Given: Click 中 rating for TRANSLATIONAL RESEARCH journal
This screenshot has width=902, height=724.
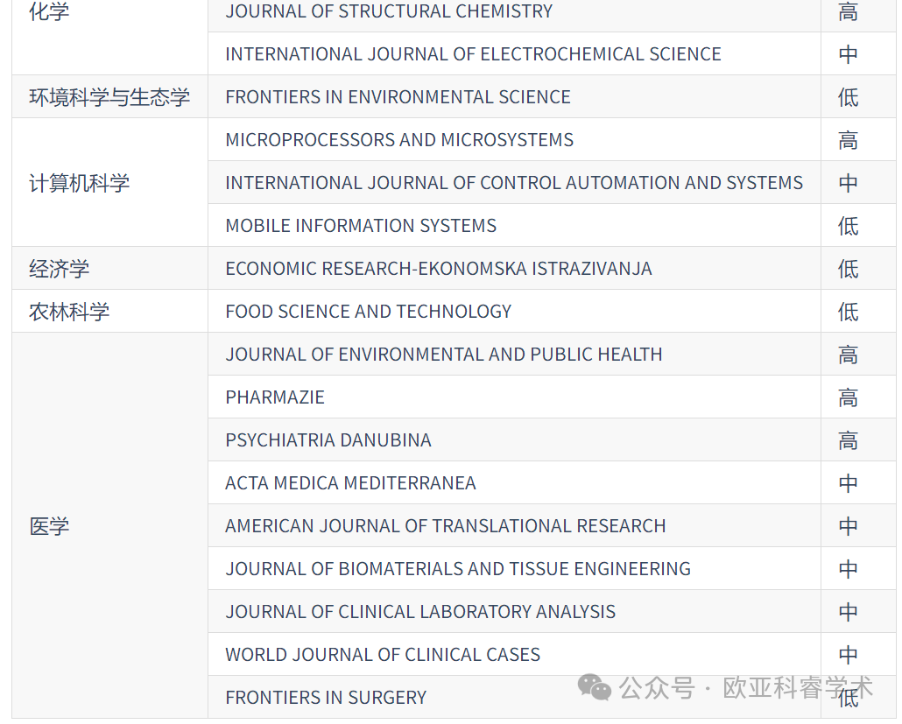Looking at the screenshot, I should tap(848, 526).
